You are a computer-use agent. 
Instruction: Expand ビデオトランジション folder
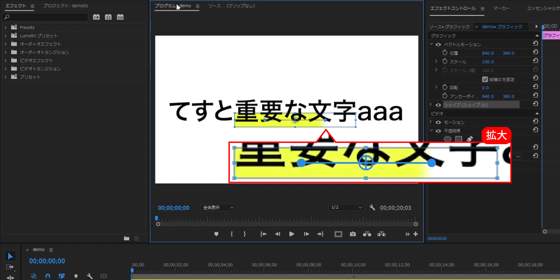click(x=6, y=69)
